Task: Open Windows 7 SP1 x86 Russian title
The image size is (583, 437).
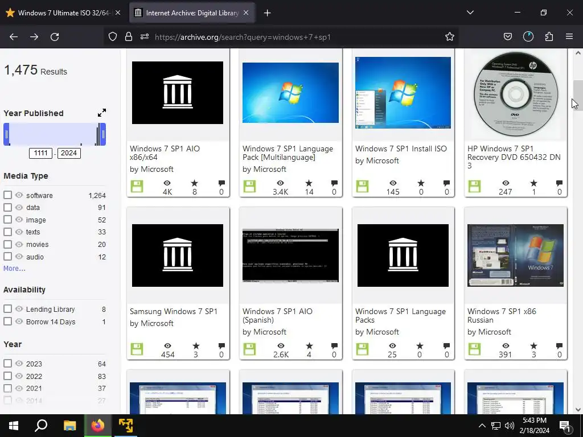Action: (x=502, y=315)
